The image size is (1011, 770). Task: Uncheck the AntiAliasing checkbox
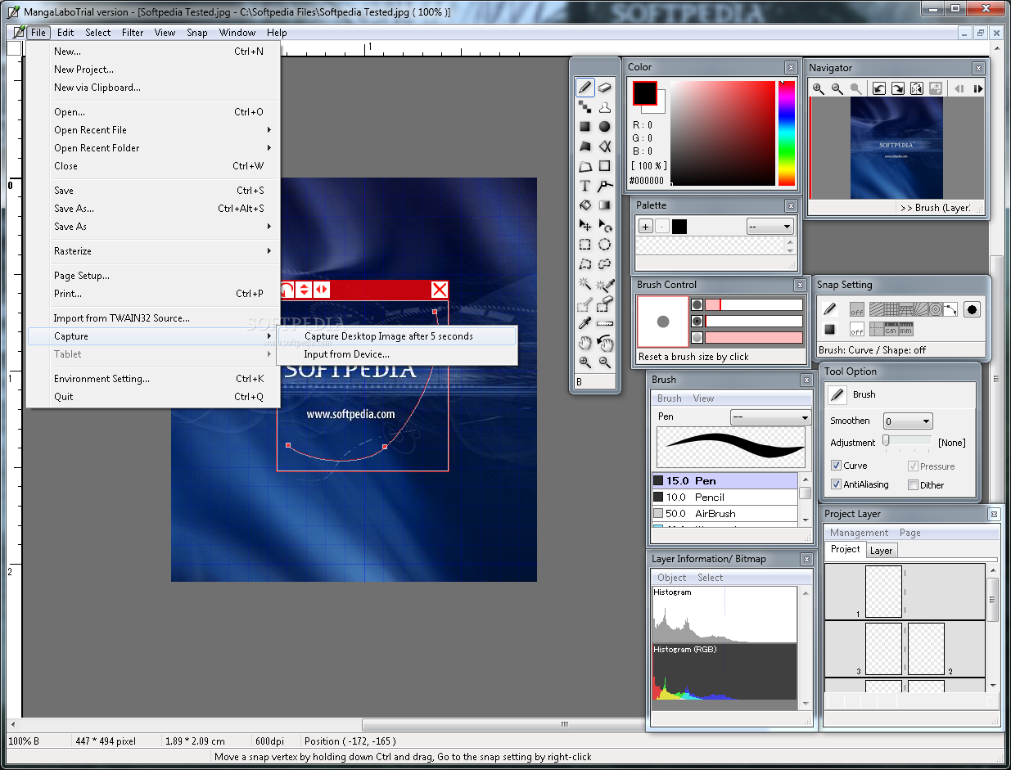836,484
